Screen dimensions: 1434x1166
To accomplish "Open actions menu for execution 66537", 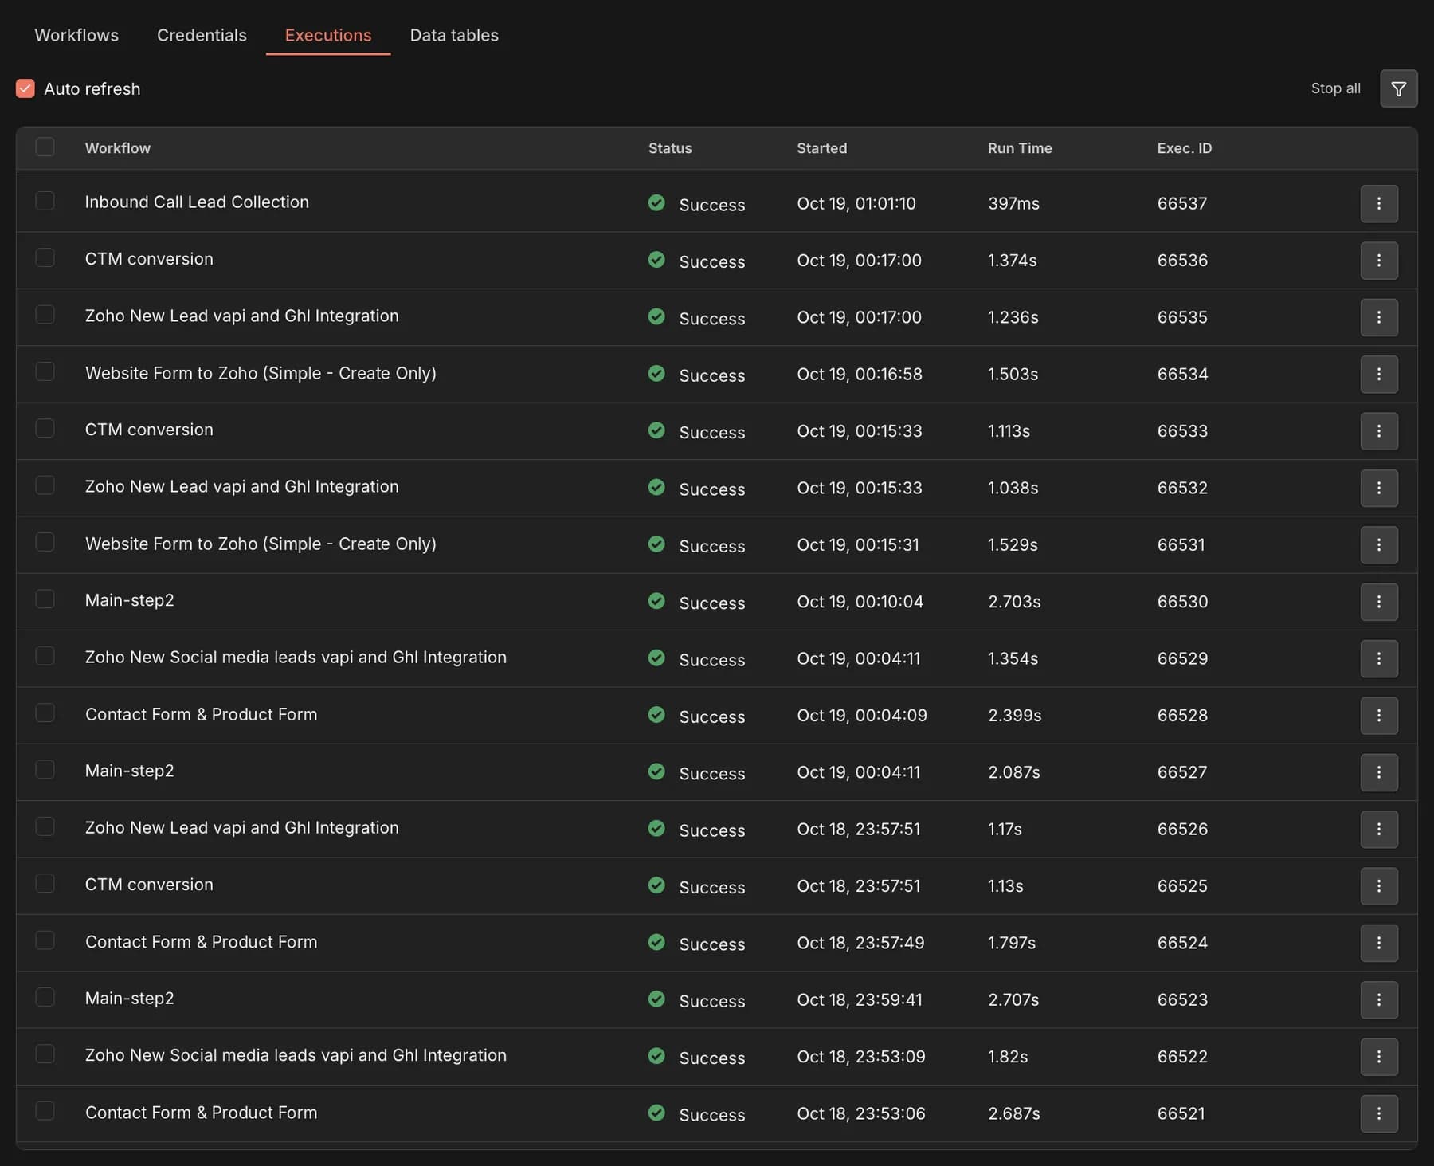I will click(x=1379, y=203).
